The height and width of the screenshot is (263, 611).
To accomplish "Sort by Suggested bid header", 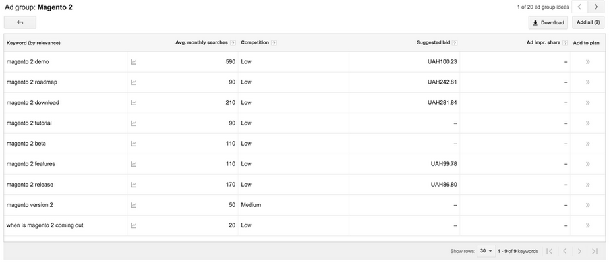I will pos(433,42).
